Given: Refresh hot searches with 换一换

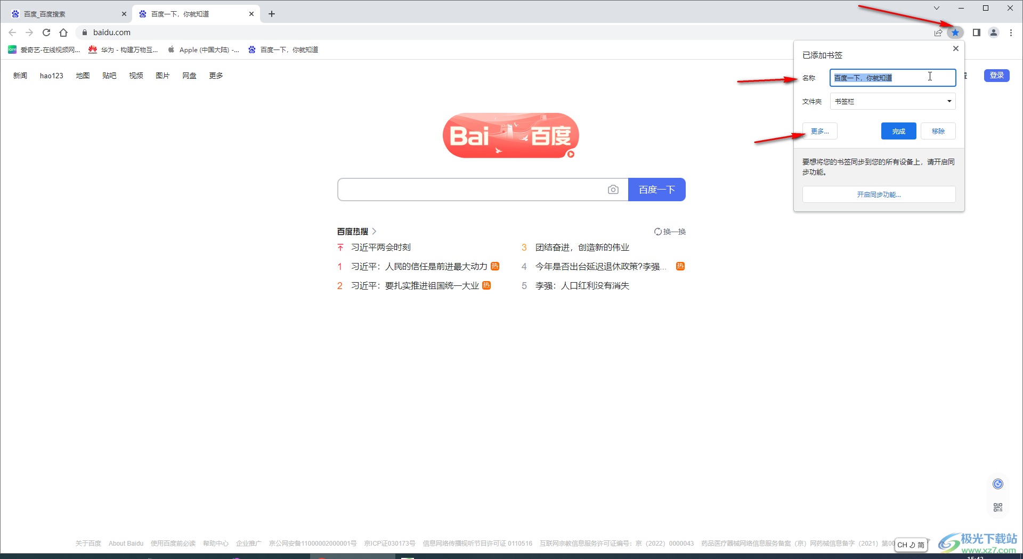Looking at the screenshot, I should coord(670,232).
